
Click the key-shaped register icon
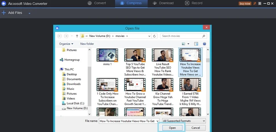[x=255, y=4]
